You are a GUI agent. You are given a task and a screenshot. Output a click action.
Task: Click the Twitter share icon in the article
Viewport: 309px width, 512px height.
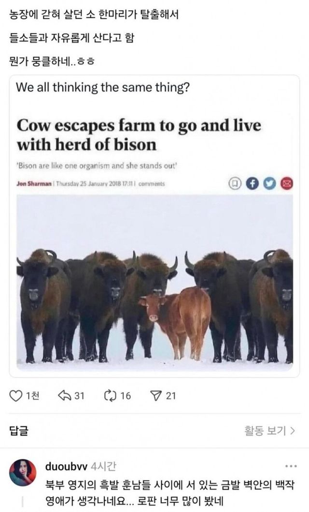269,184
